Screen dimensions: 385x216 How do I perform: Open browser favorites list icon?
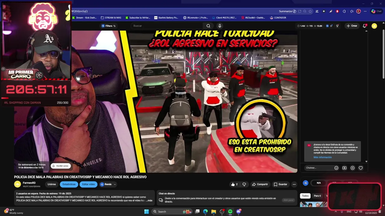[352, 11]
